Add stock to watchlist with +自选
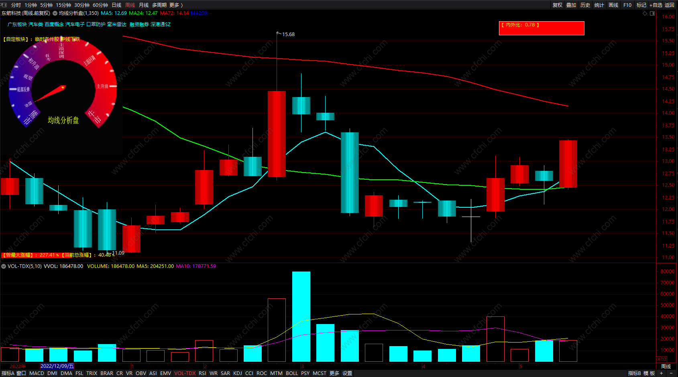The width and height of the screenshot is (678, 377). (656, 5)
